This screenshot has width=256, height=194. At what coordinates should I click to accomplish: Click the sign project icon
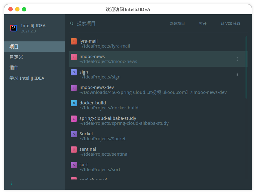74,72
